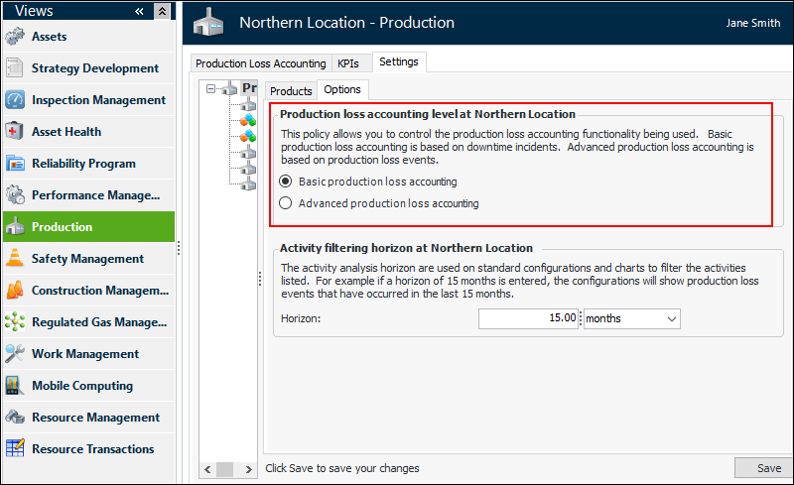The height and width of the screenshot is (485, 794).
Task: Select the Performance Management gear icon
Action: coord(15,195)
